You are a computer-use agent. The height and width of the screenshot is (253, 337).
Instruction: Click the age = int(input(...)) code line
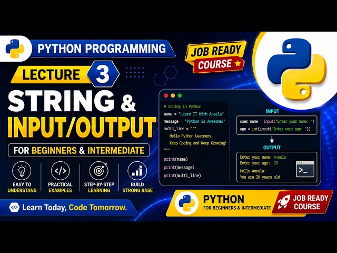(x=275, y=129)
